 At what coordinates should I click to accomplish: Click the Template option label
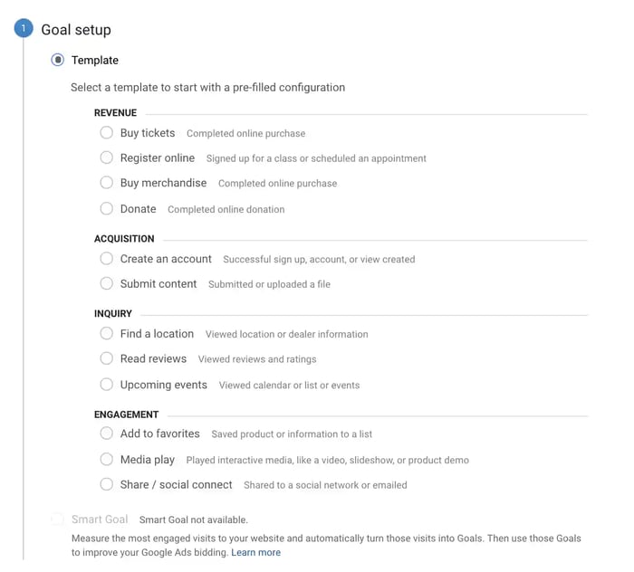[95, 61]
